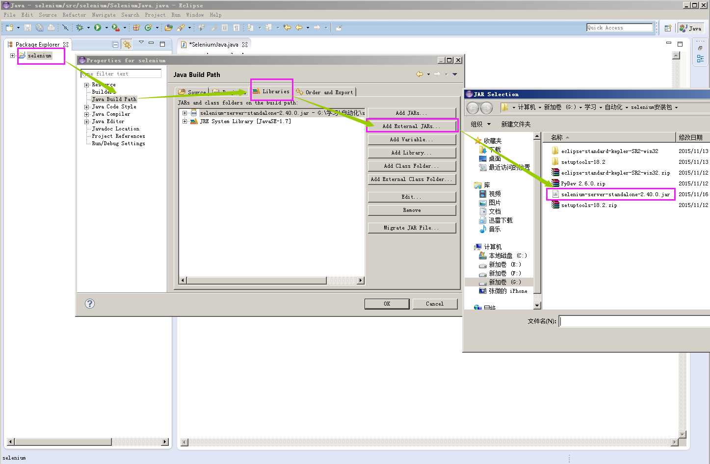Close the SeleniumJava.java editor tab
The height and width of the screenshot is (464, 710).
245,45
